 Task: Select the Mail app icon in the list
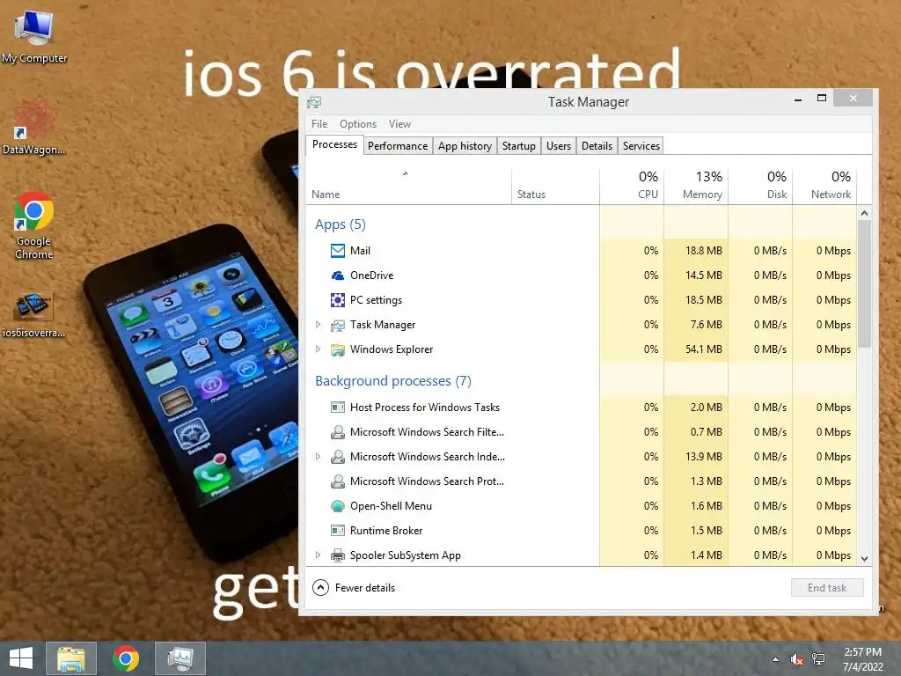(338, 251)
